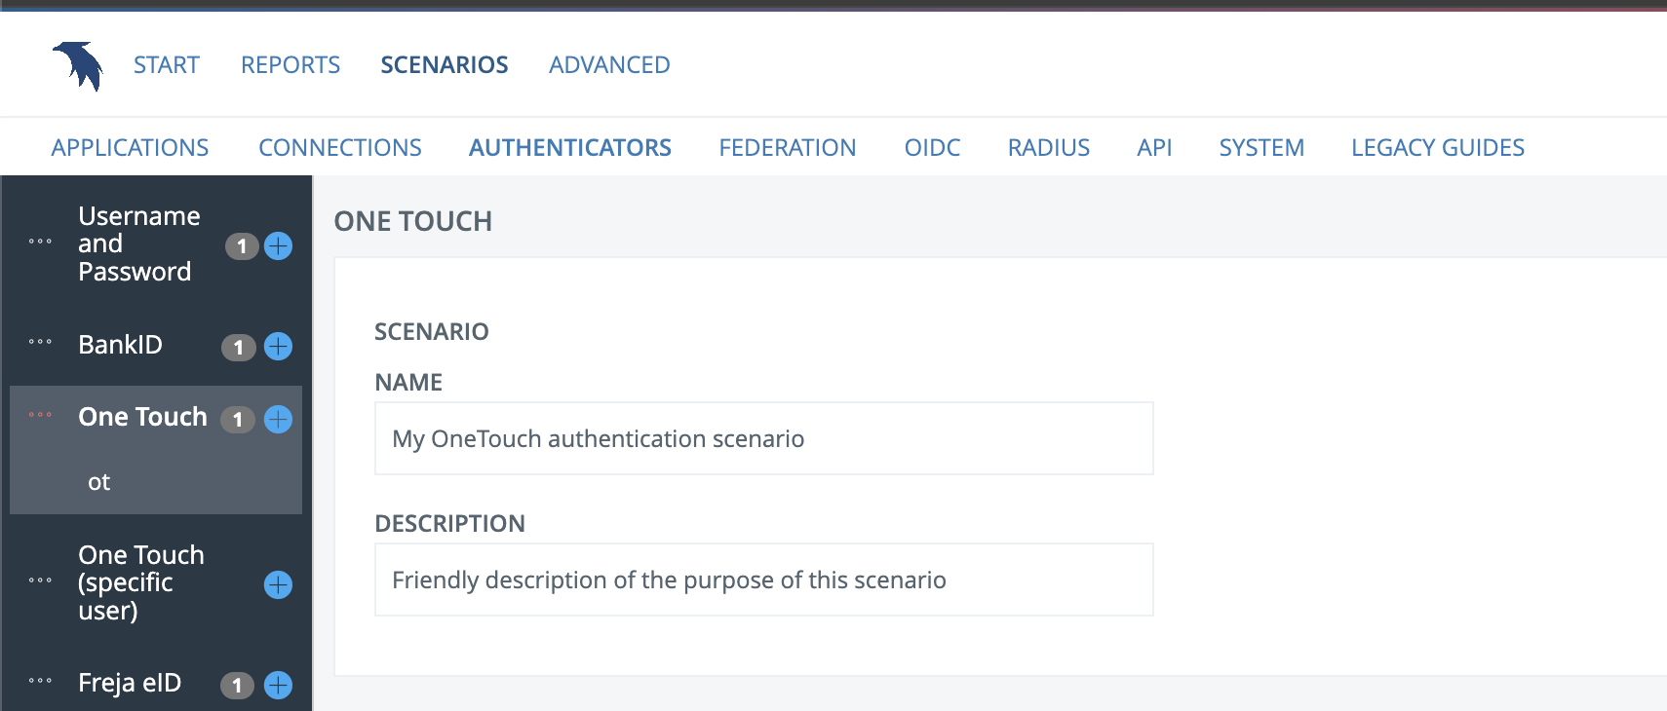Add a Username and Password scenario
The width and height of the screenshot is (1667, 711).
coord(278,246)
